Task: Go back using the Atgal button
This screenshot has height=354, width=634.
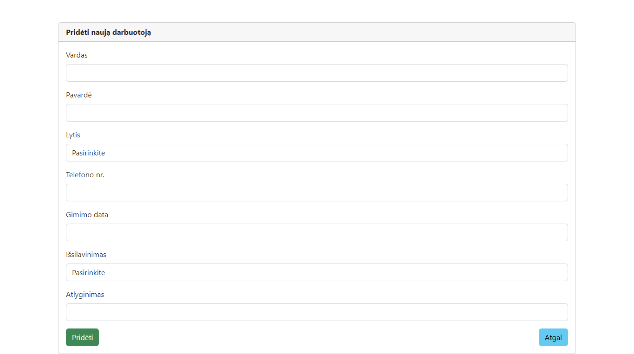Action: click(x=553, y=337)
